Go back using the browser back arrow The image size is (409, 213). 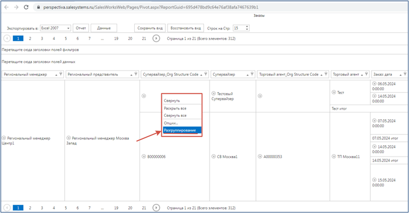(x=7, y=7)
